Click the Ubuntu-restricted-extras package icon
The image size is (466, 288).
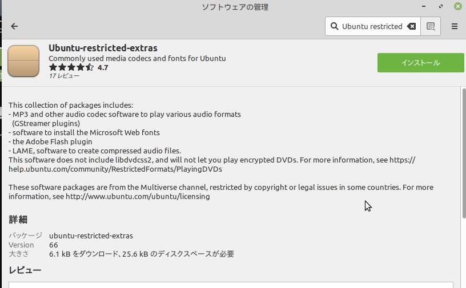[23, 61]
